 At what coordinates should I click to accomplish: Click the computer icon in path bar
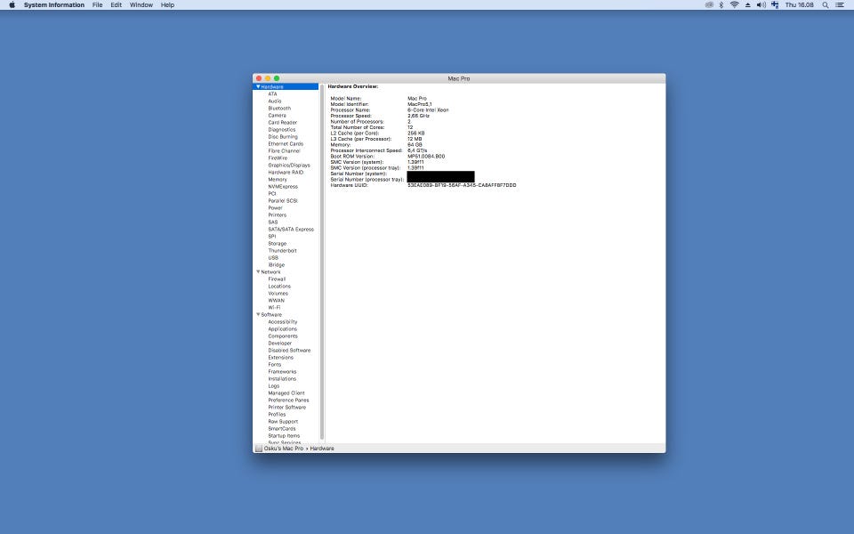pos(259,449)
